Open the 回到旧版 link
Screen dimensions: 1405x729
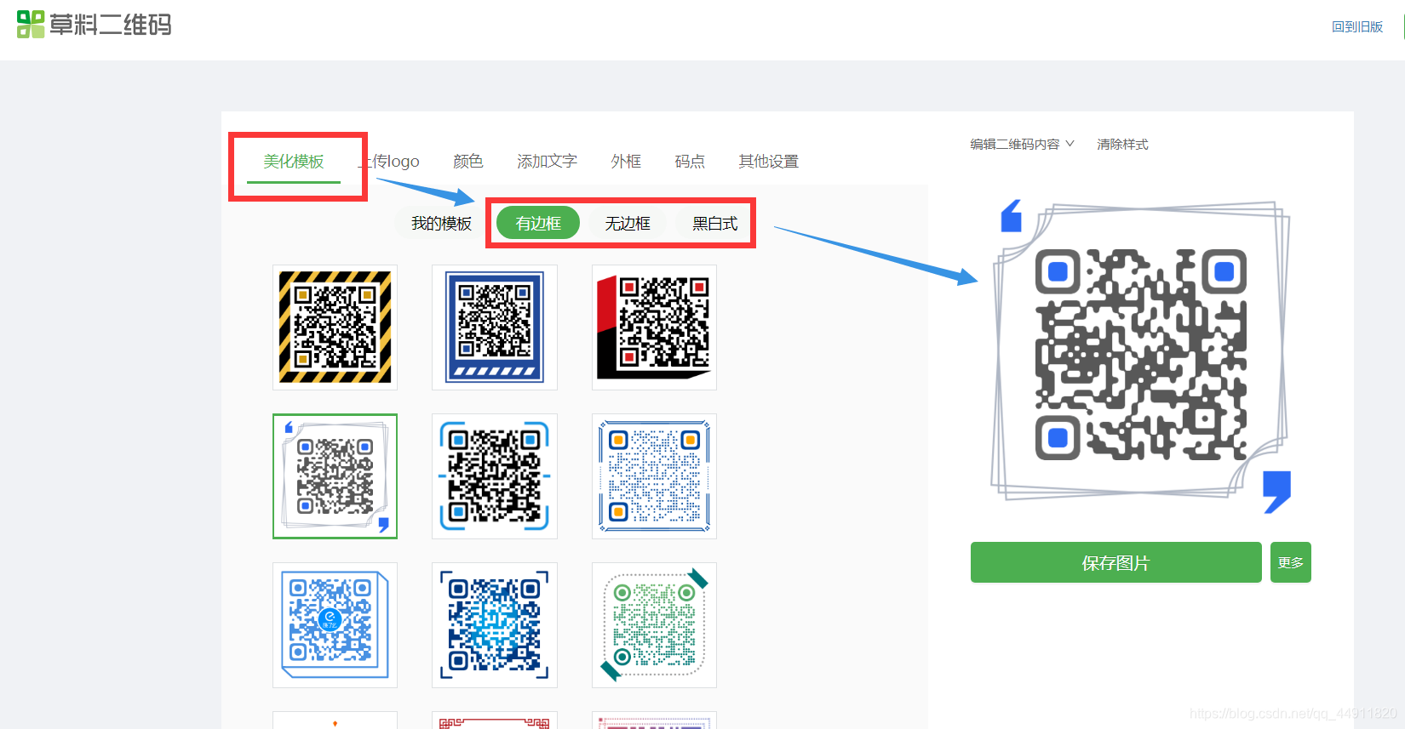coord(1357,27)
